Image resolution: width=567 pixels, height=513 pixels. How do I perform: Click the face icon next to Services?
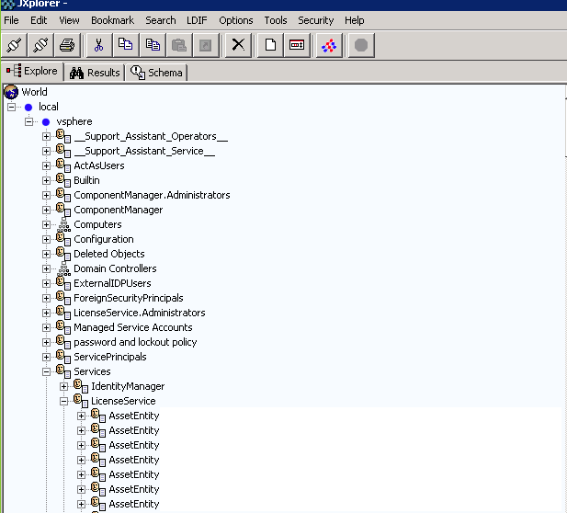63,371
